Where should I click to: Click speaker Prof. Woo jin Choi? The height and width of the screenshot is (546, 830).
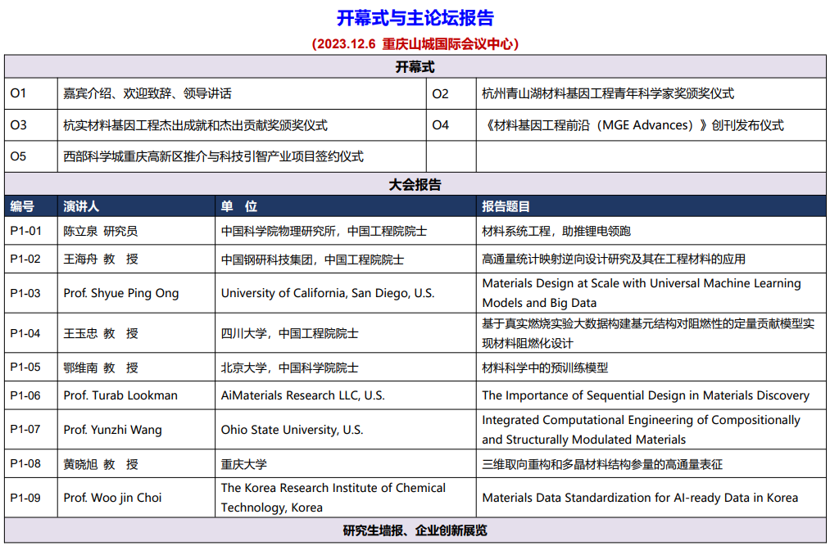click(112, 498)
